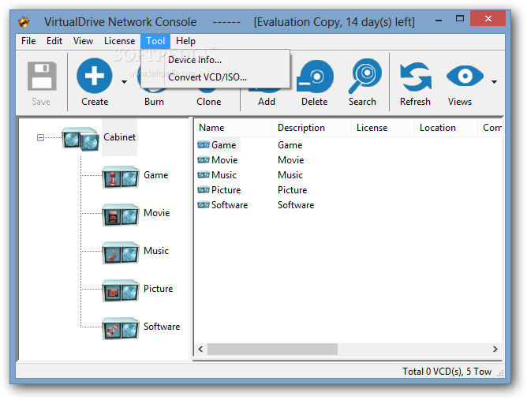Click the horizontal scrollbar thumb
Screen dimensions: 527x400
pos(273,350)
